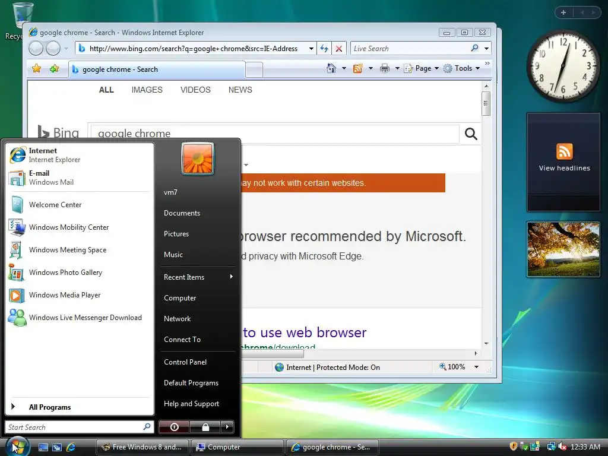Viewport: 608px width, 456px height.
Task: Click the Live Search box
Action: (410, 49)
